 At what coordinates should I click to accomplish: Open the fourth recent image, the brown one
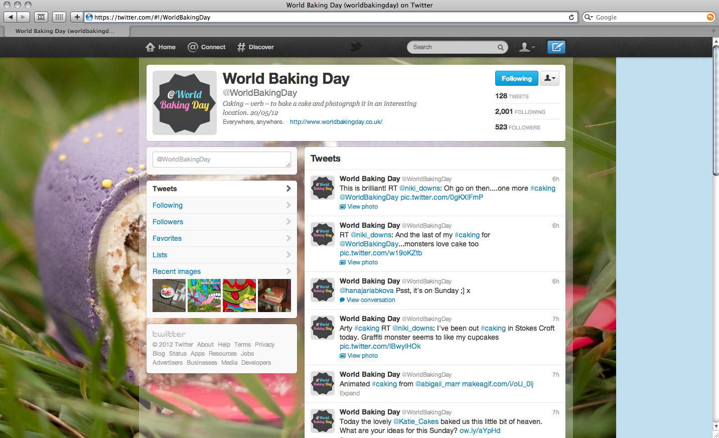tap(274, 296)
